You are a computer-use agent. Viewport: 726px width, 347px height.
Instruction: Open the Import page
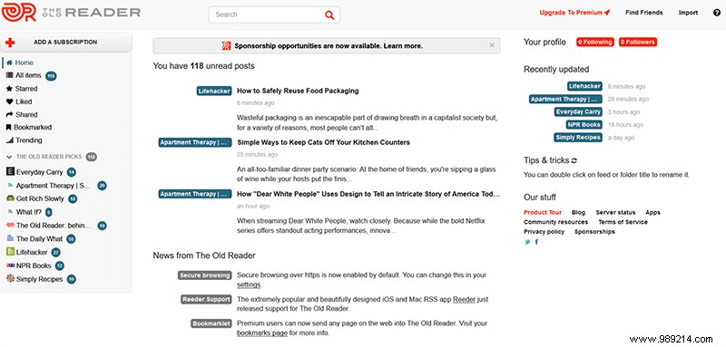coord(688,13)
